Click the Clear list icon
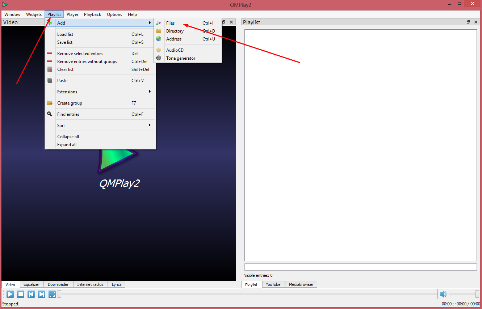 coord(50,69)
